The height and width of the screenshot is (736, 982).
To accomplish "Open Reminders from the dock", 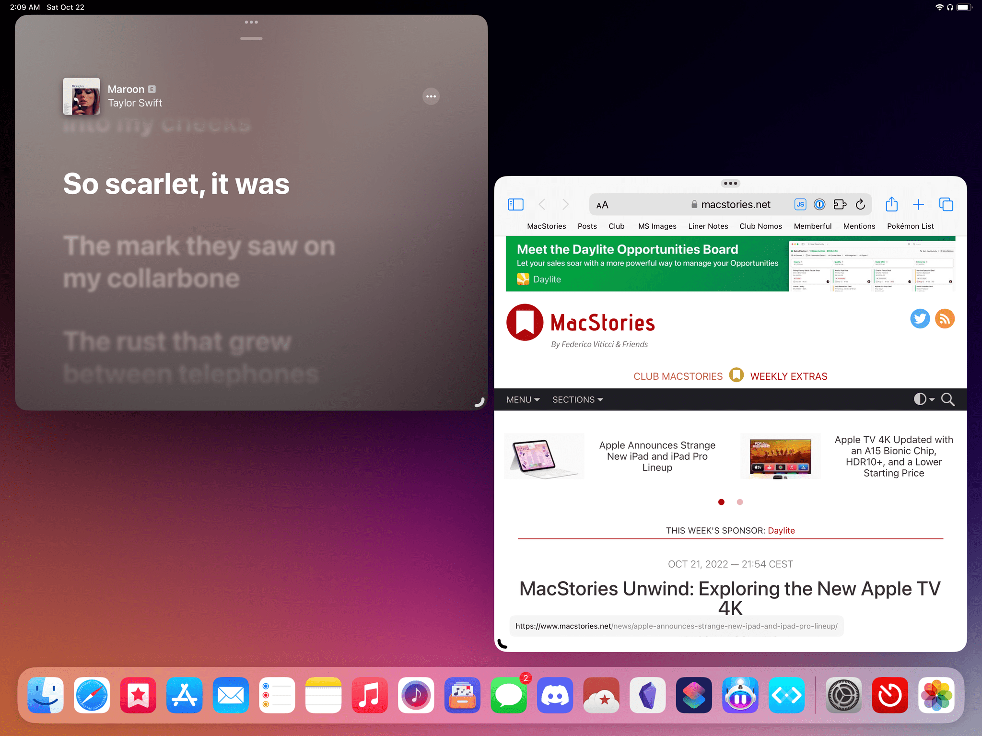I will coord(277,695).
